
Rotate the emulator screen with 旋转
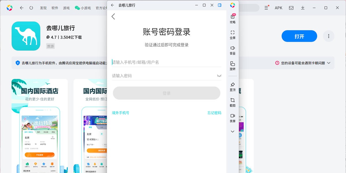[232, 66]
